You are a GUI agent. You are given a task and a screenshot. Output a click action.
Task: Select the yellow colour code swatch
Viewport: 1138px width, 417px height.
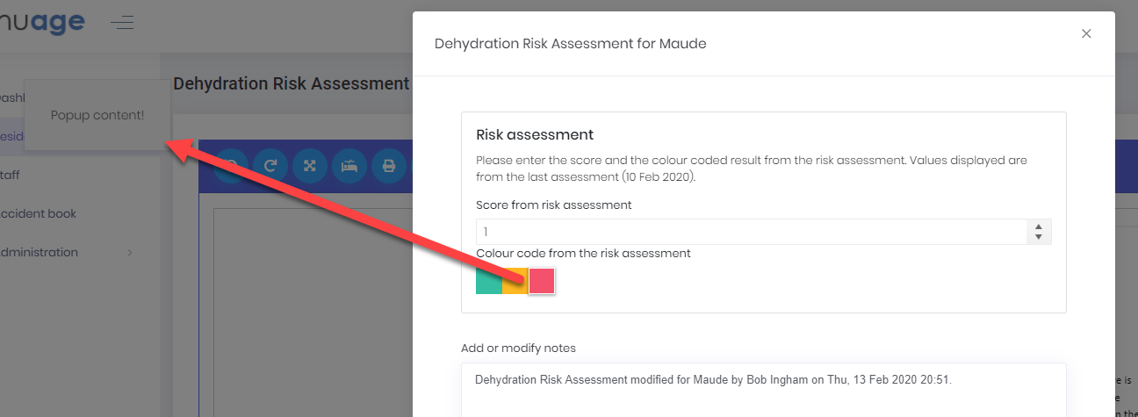click(x=515, y=281)
